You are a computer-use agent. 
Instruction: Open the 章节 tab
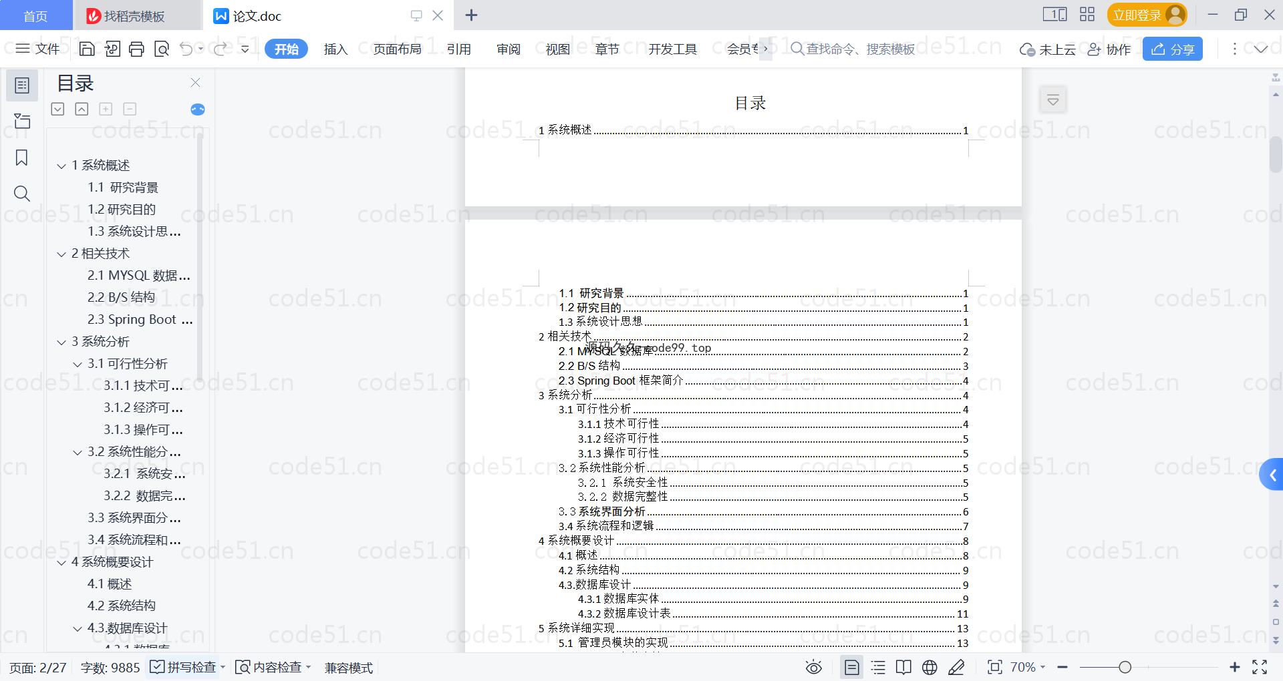(607, 49)
